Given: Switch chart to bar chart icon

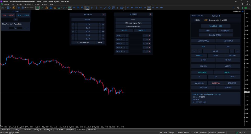Looking at the screenshot, I should tap(37, 8).
